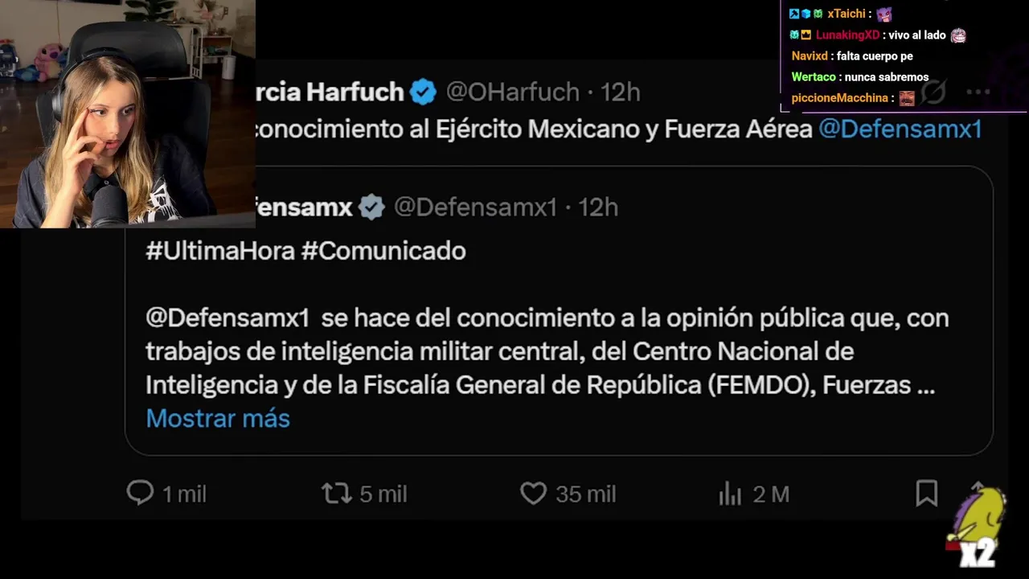1029x579 pixels.
Task: Click the Grok icon above the tweet
Action: point(933,92)
